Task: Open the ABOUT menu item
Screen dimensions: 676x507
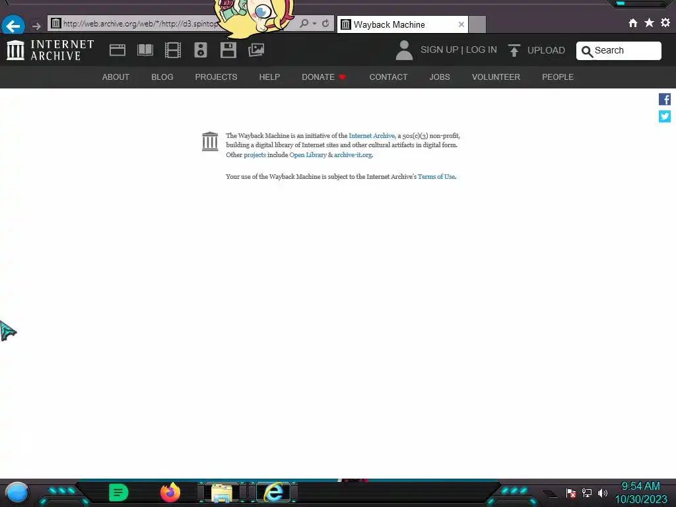Action: 116,77
